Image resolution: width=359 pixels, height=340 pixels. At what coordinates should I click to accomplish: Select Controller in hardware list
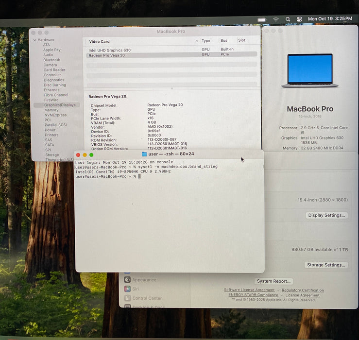click(52, 75)
